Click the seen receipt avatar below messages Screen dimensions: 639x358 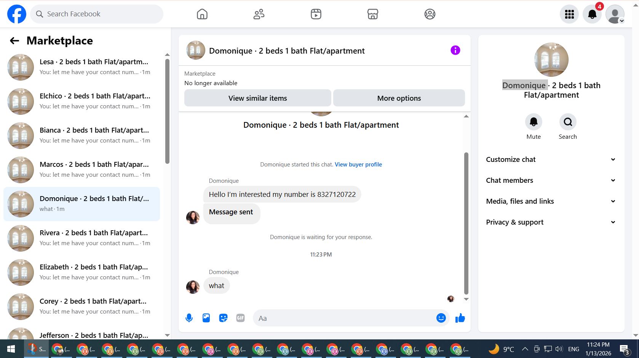(x=451, y=299)
